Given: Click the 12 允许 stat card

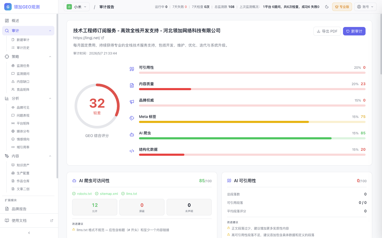Looking at the screenshot, I should click(x=95, y=207).
